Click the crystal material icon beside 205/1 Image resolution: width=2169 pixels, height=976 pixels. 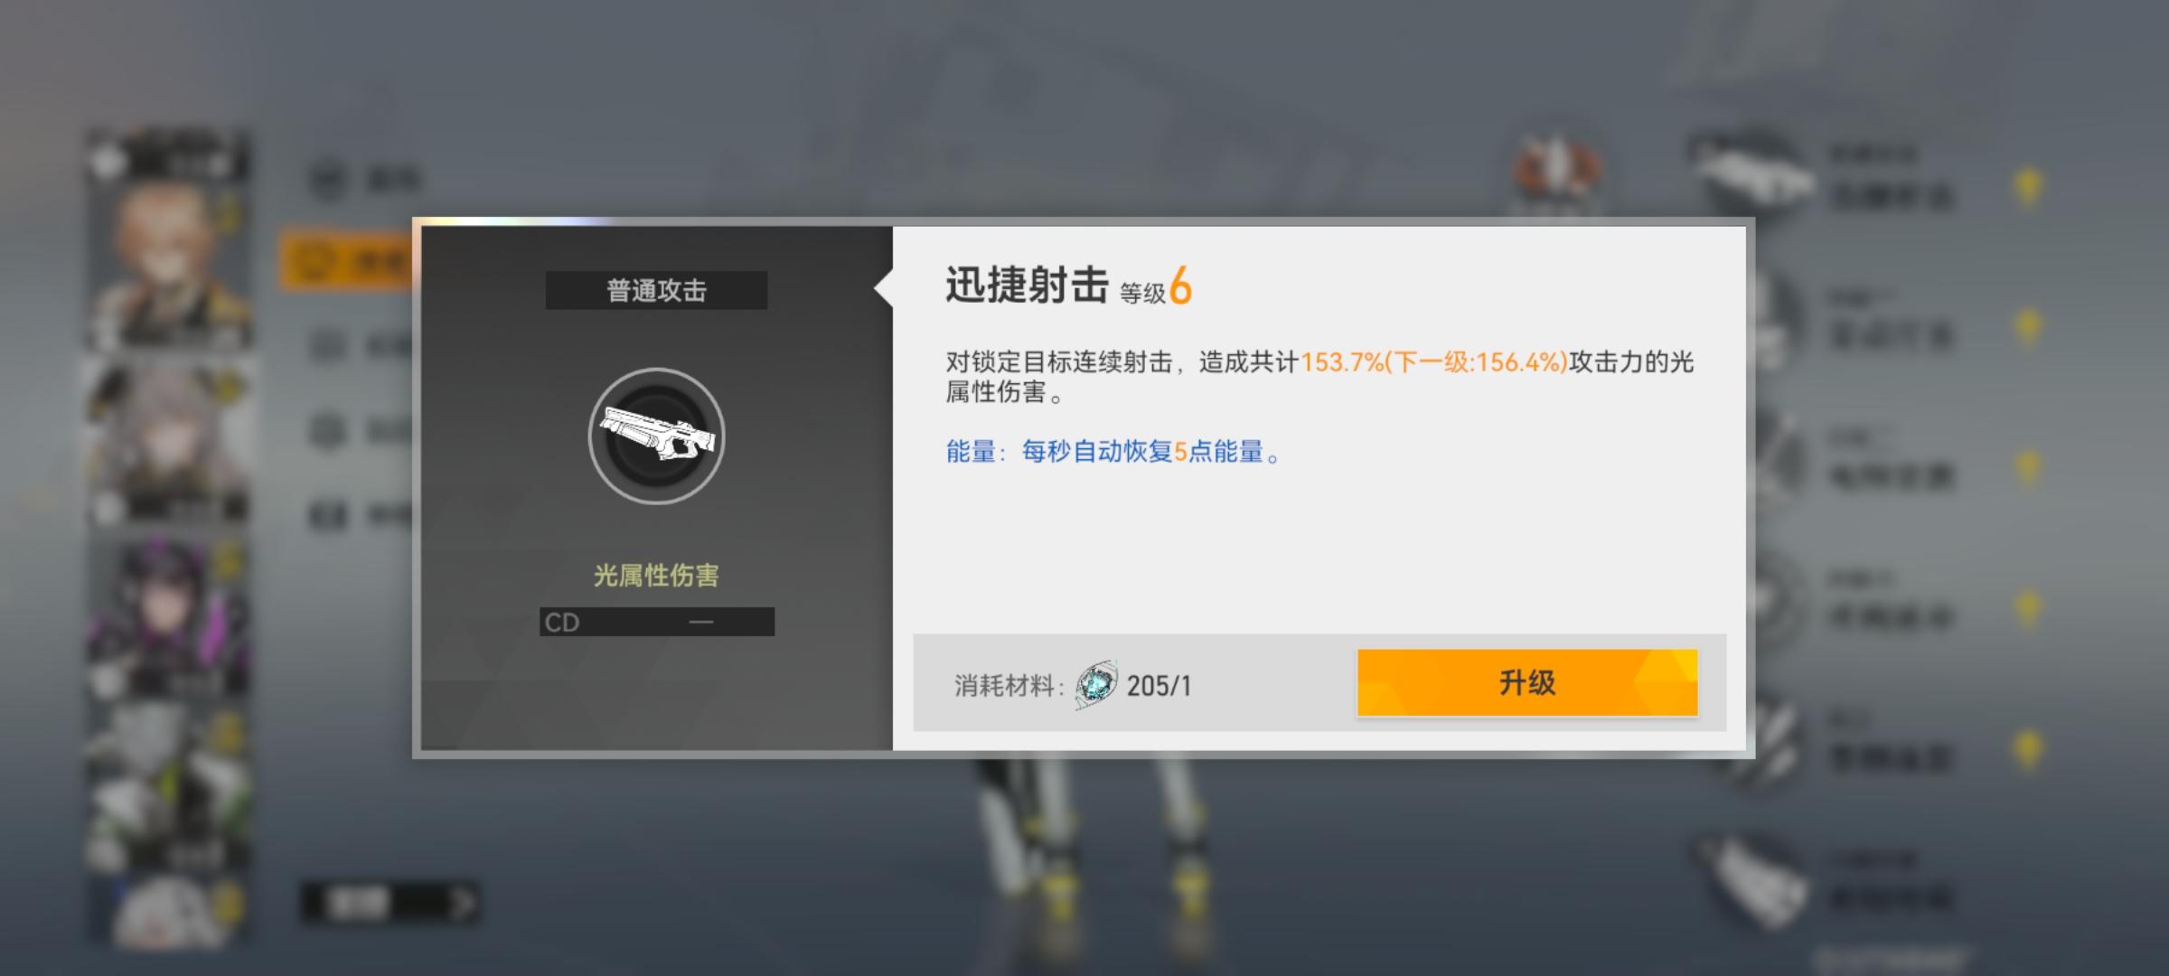[x=1096, y=684]
